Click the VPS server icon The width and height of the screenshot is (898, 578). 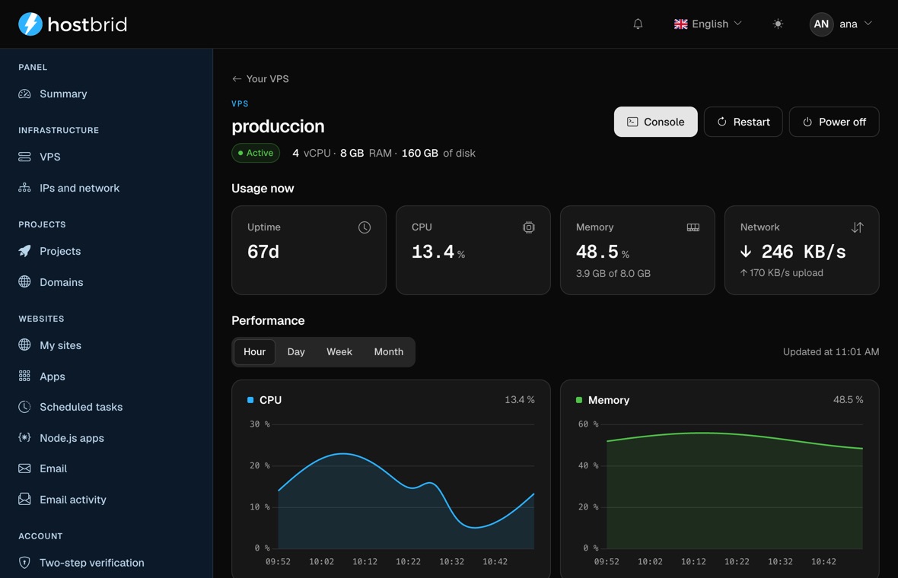tap(24, 157)
